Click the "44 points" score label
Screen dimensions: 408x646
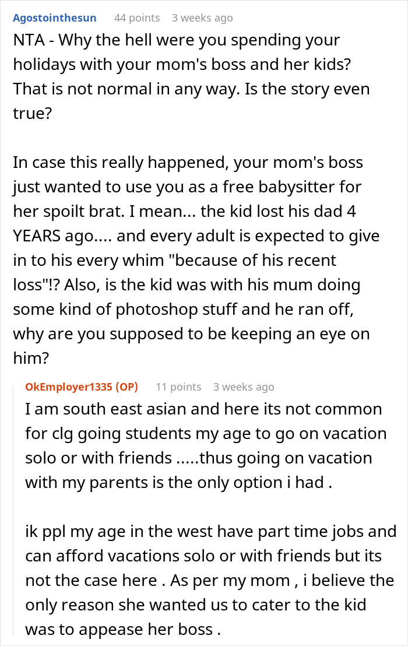pyautogui.click(x=137, y=18)
